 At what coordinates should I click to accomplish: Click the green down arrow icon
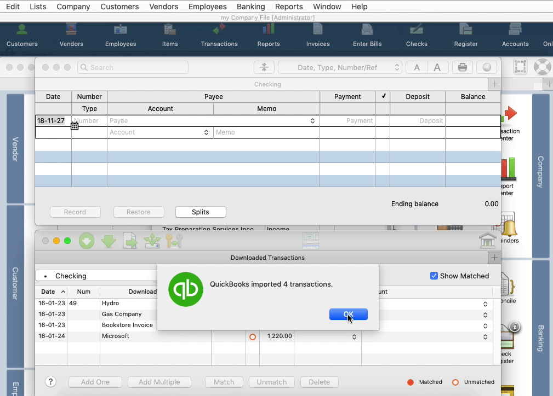coord(109,241)
